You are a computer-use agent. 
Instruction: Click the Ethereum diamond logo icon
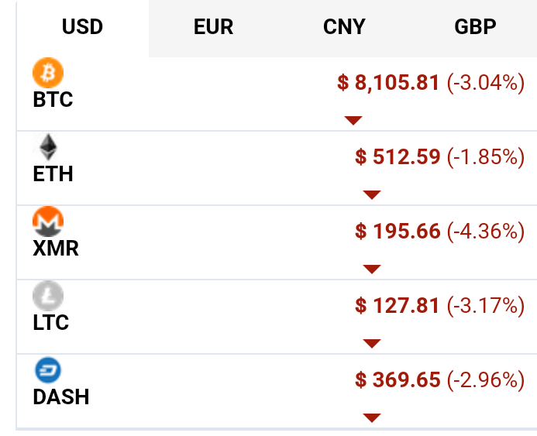pos(48,147)
